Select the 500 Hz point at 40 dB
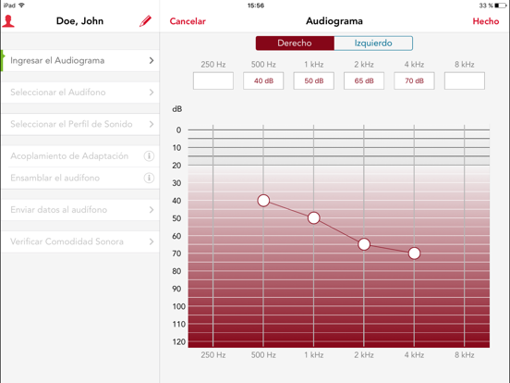The width and height of the screenshot is (510, 383). 263,201
